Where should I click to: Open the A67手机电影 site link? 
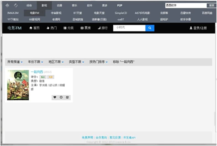coord(142,13)
